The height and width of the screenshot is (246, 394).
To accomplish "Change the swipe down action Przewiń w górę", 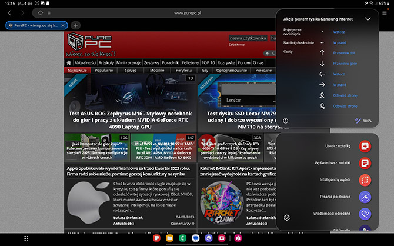I will coord(345,64).
